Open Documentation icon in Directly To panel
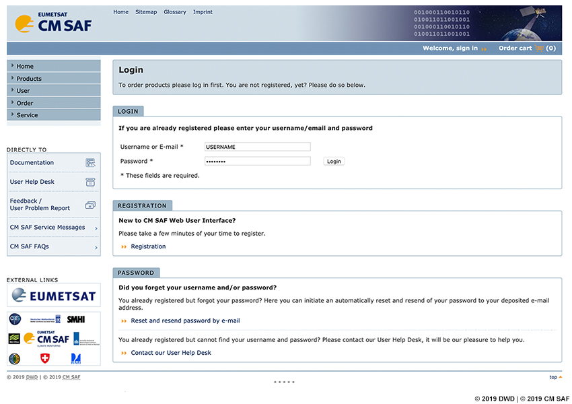This screenshot has width=572, height=404. coord(90,163)
